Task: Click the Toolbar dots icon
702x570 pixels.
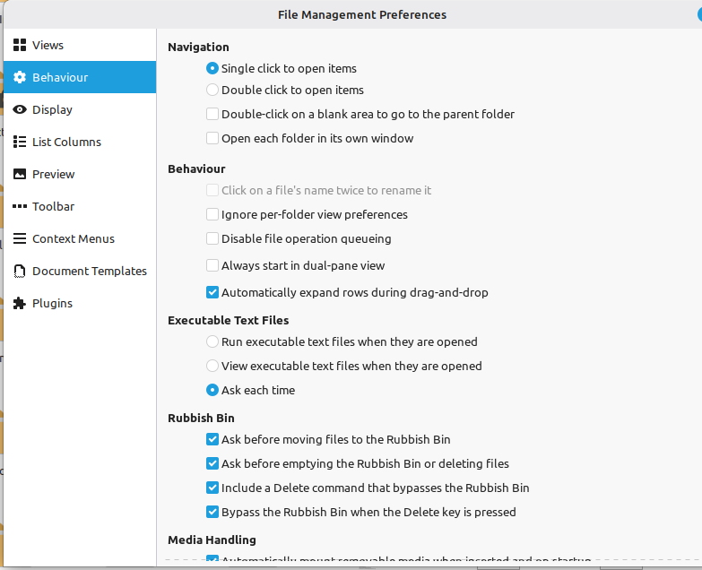Action: [20, 206]
